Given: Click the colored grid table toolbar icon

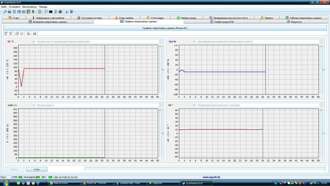Looking at the screenshot, I should tap(19, 12).
